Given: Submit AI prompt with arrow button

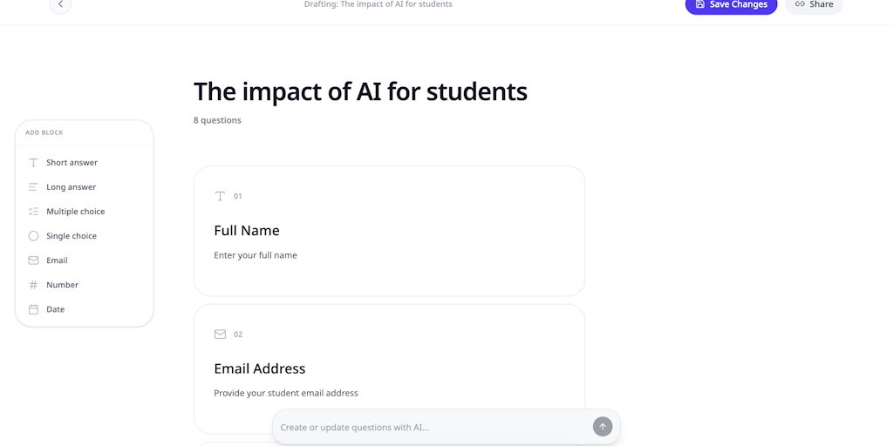Looking at the screenshot, I should tap(603, 427).
